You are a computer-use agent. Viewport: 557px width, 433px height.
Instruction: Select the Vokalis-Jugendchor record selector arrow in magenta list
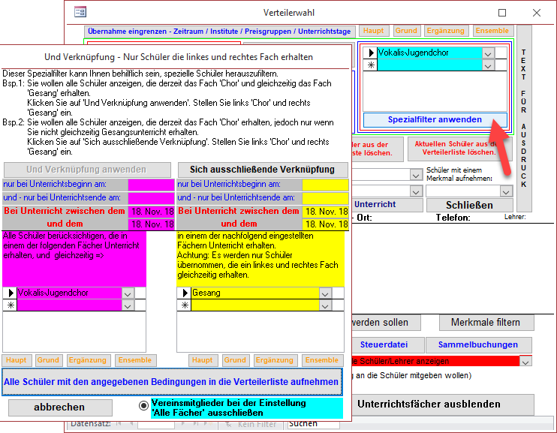pos(10,293)
